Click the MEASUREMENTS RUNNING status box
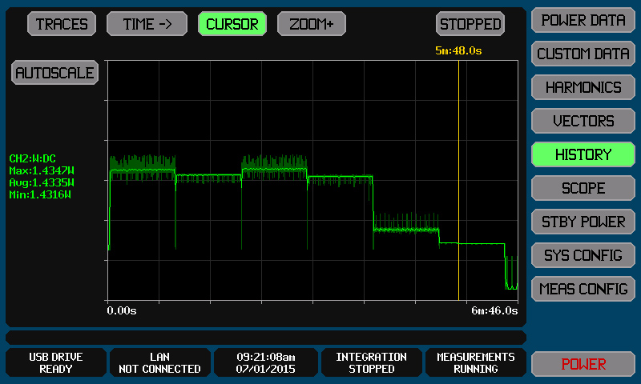641x384 pixels. pos(476,362)
